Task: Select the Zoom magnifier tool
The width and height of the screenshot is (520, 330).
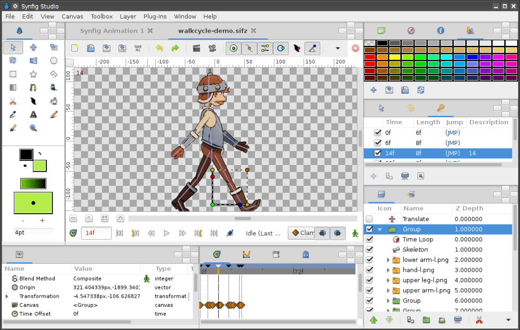Action: 33,128
